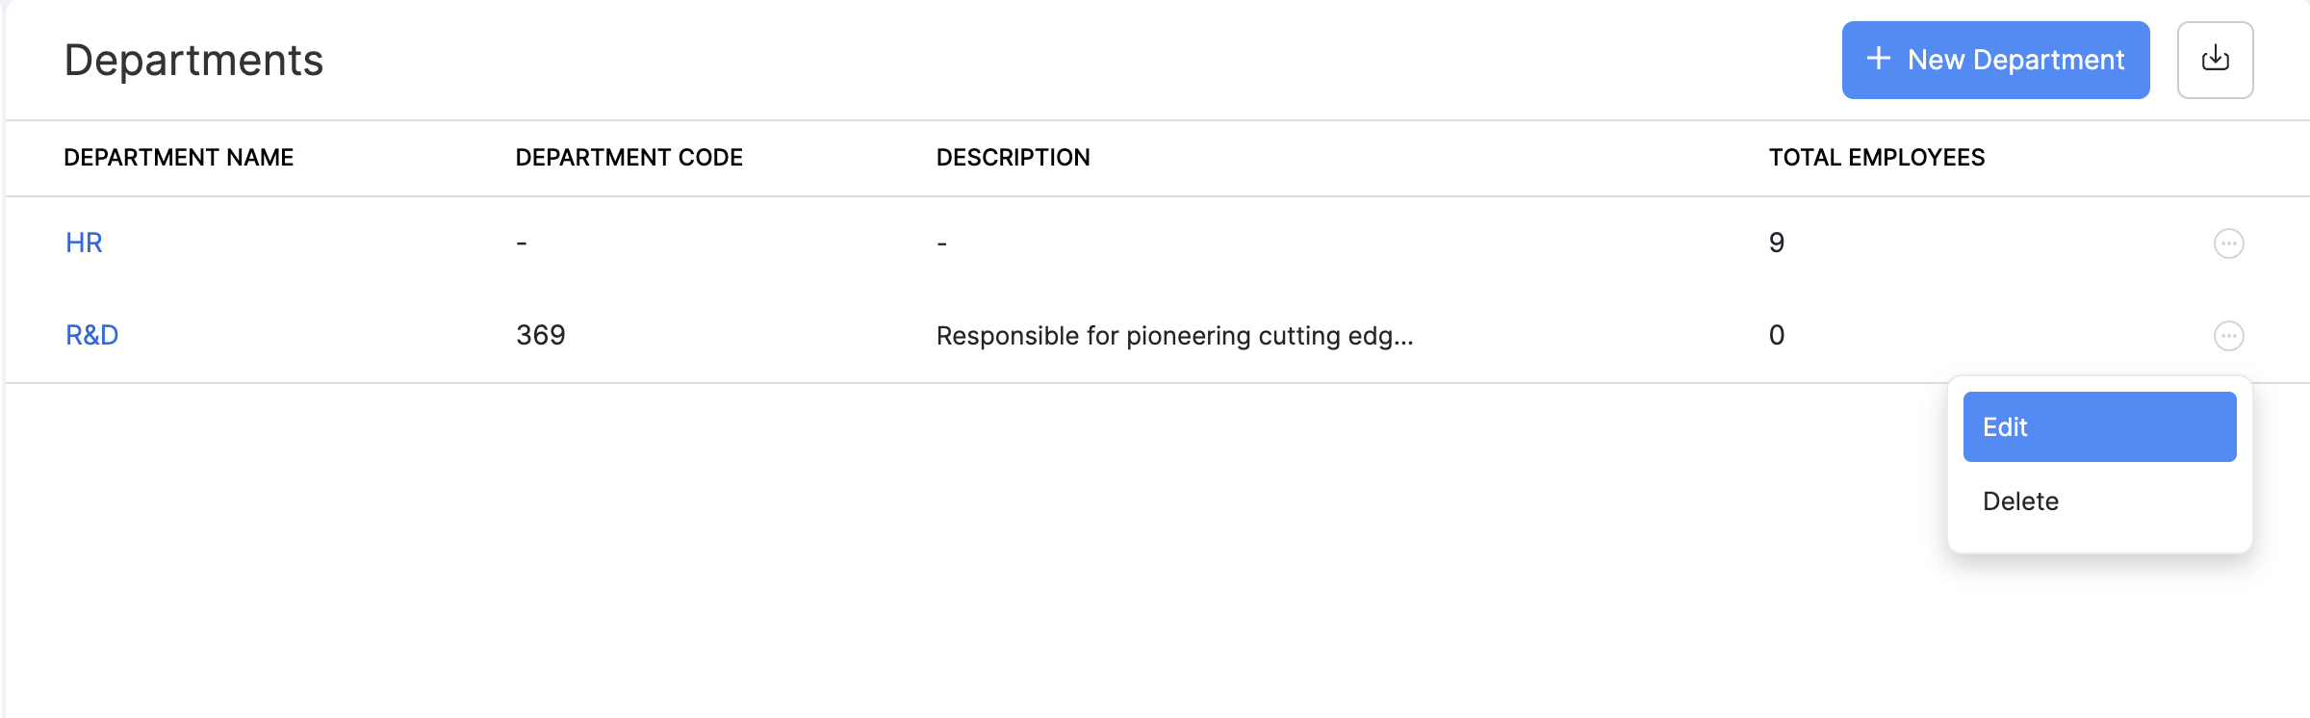Click the Total Employees column header
The image size is (2310, 718).
tap(1876, 158)
